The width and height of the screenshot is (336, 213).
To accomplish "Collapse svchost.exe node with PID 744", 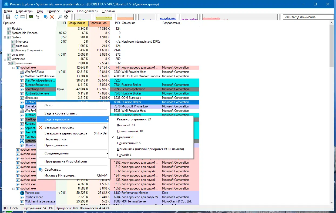I will (14, 67).
